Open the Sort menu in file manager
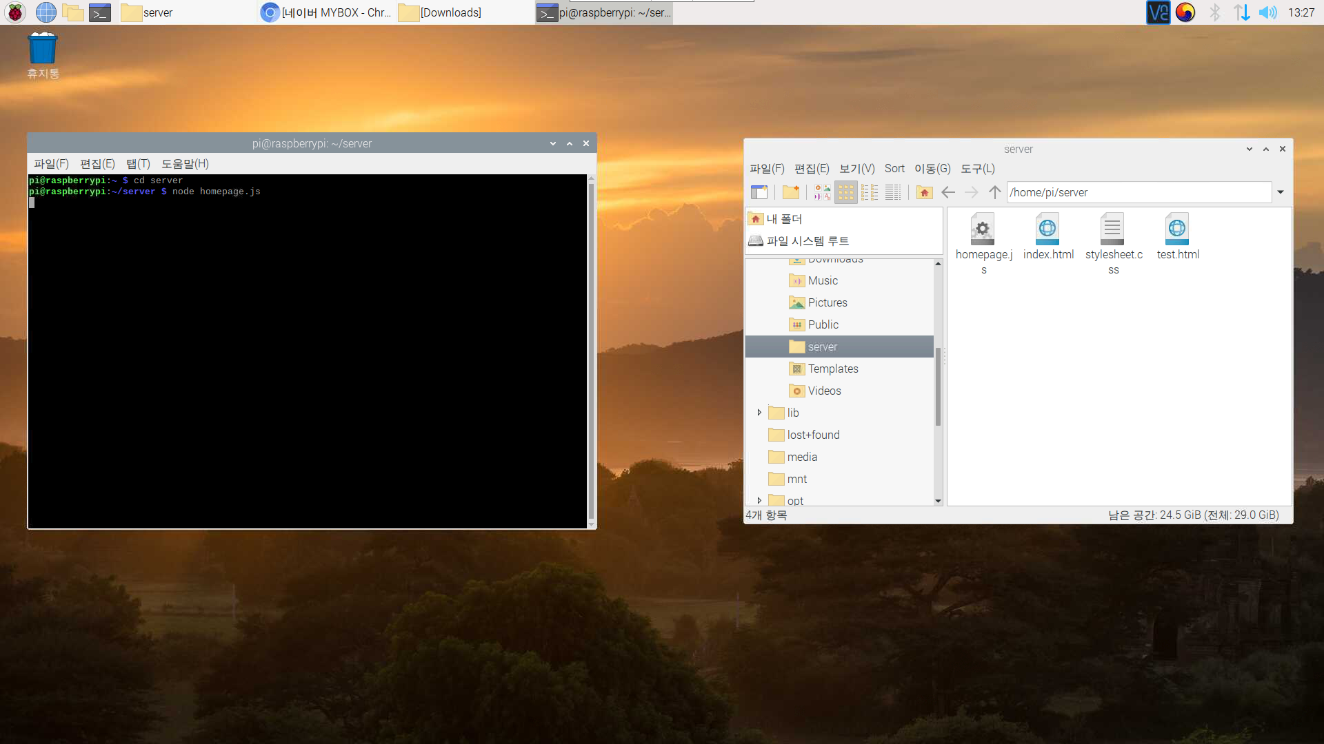Image resolution: width=1324 pixels, height=744 pixels. point(894,169)
